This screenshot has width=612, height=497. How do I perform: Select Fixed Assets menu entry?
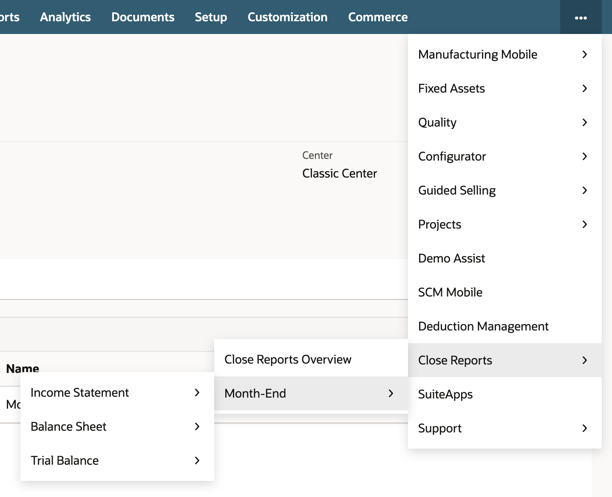pyautogui.click(x=505, y=88)
